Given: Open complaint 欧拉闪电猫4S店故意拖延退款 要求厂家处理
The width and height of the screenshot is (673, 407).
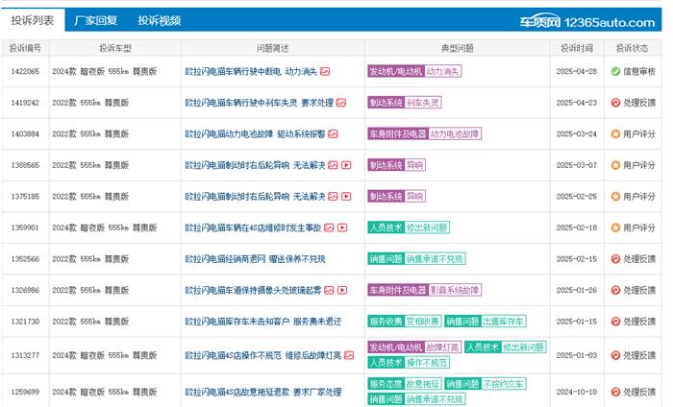Looking at the screenshot, I should (x=263, y=392).
